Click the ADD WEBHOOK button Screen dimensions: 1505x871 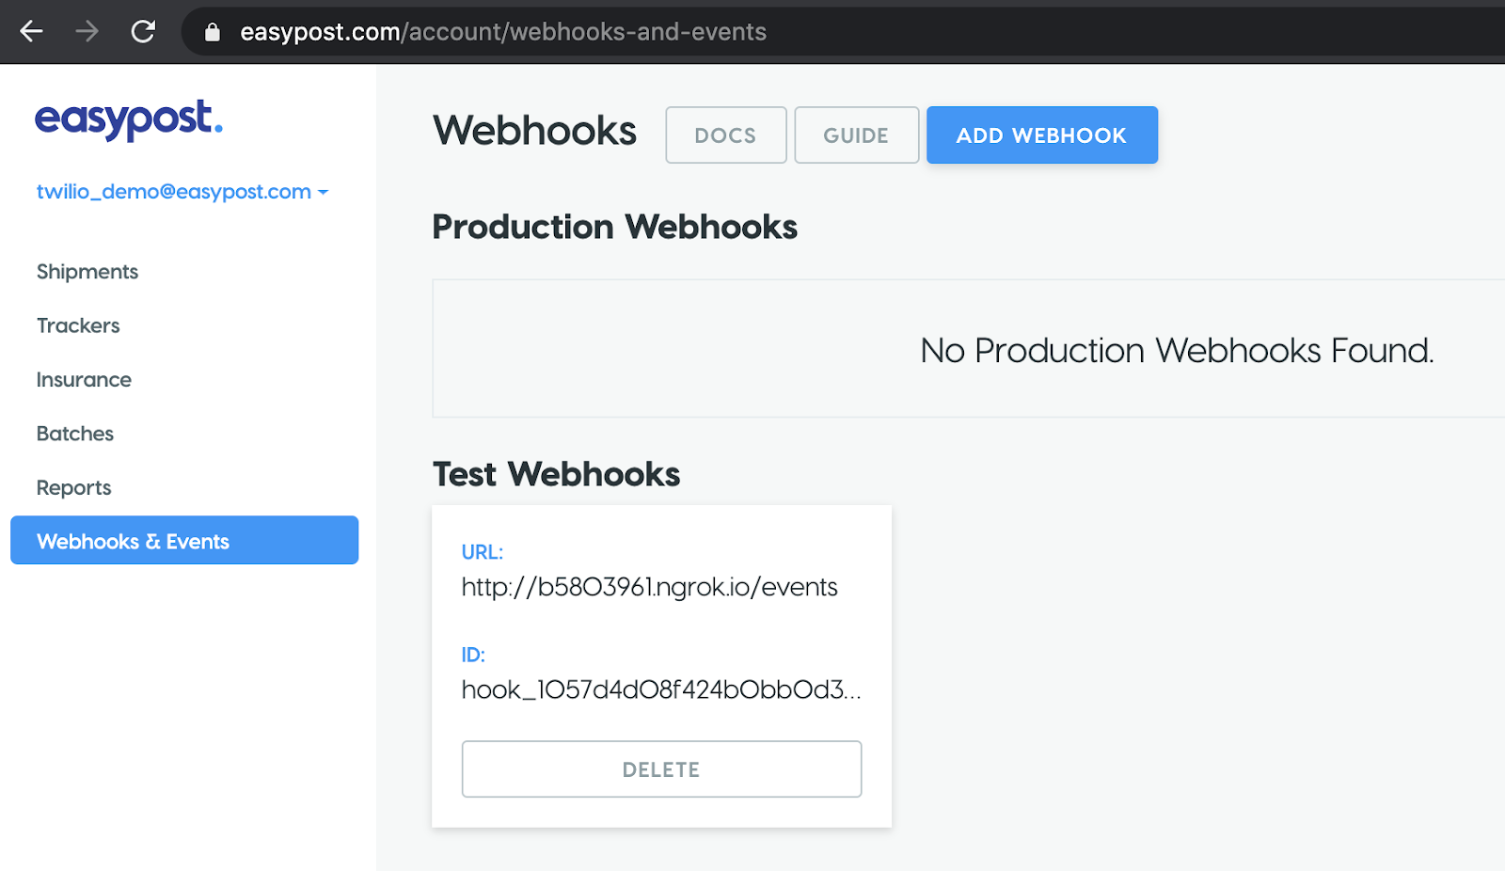click(x=1042, y=135)
